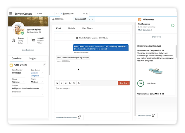Click the first icon in chat toolbar
The width and height of the screenshot is (185, 133).
pos(57,83)
